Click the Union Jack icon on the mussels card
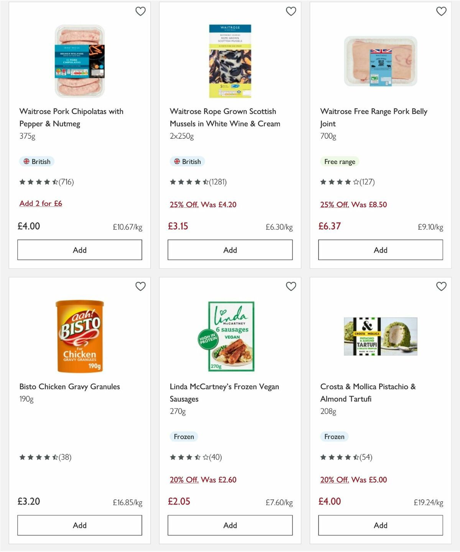 point(177,161)
